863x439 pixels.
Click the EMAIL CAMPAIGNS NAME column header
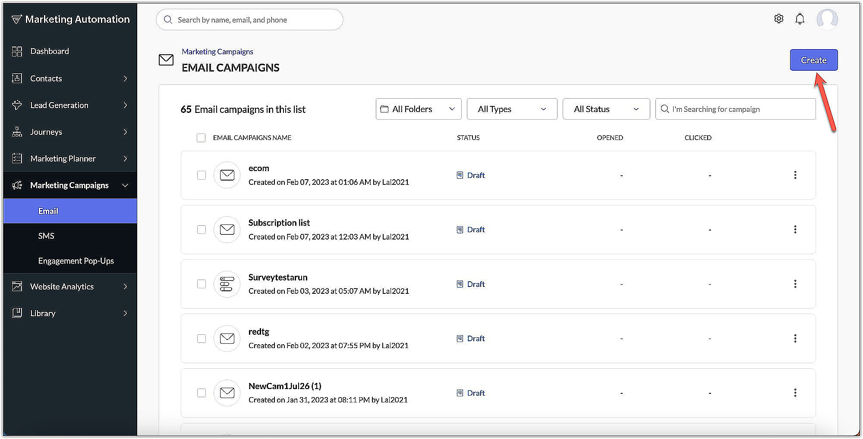tap(252, 138)
